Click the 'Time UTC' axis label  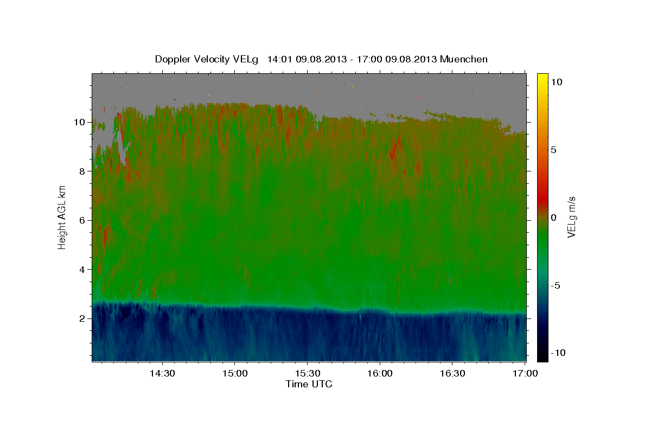pos(309,384)
